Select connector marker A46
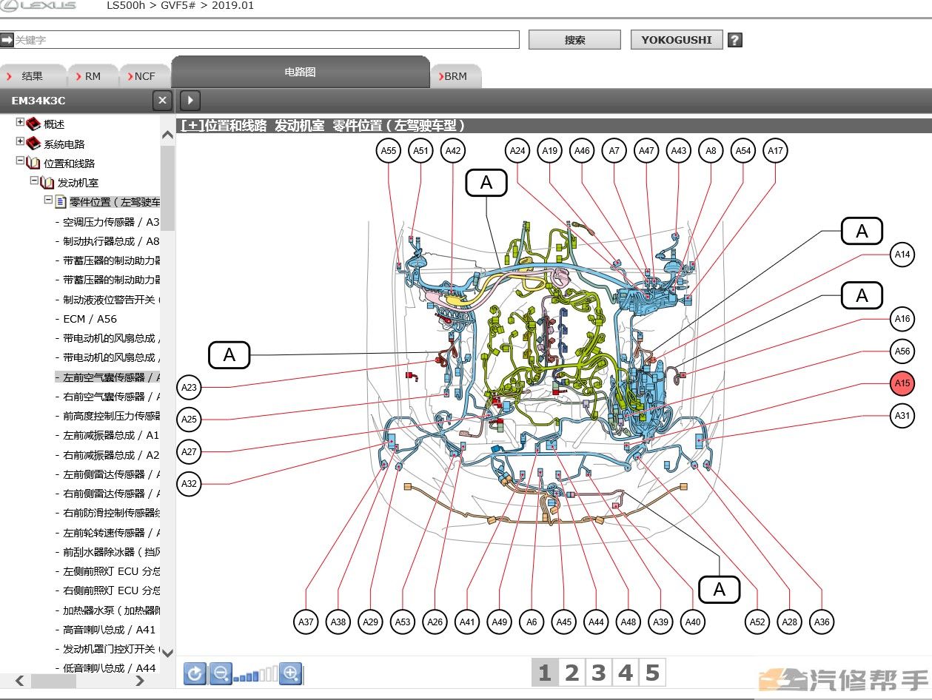Image resolution: width=932 pixels, height=700 pixels. point(582,151)
